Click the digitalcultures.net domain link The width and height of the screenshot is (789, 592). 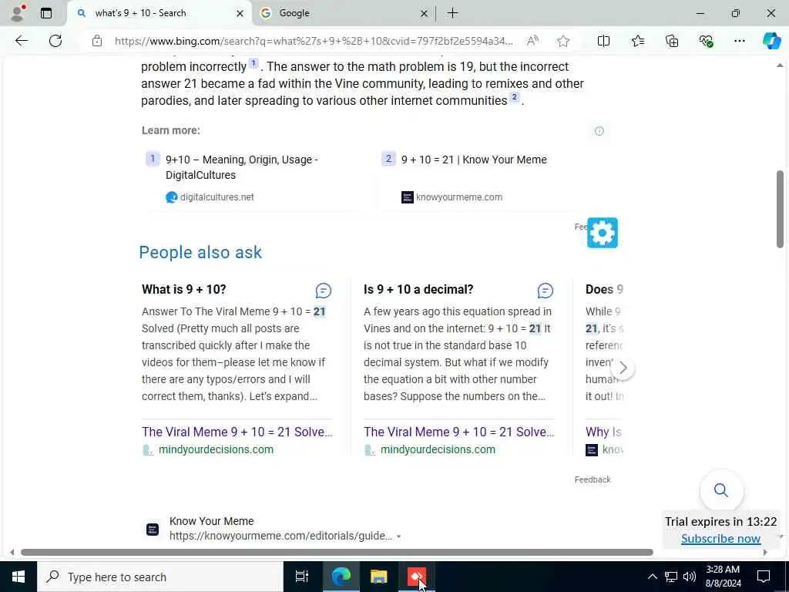coord(217,197)
